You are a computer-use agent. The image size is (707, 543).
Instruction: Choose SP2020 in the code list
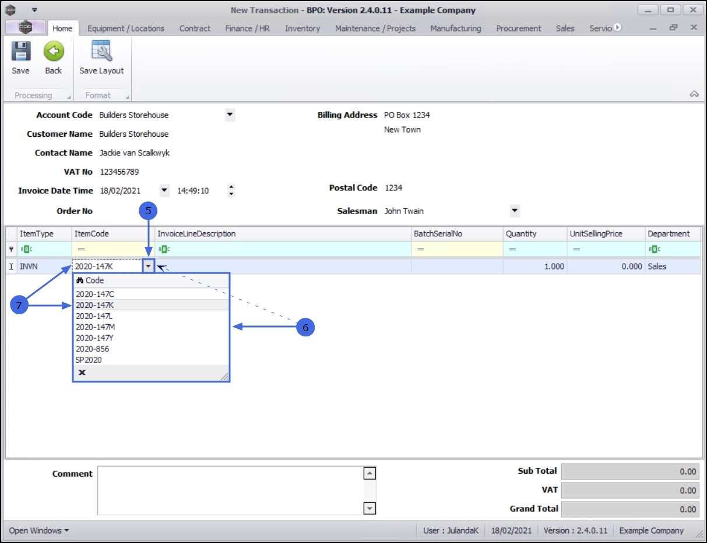[89, 360]
